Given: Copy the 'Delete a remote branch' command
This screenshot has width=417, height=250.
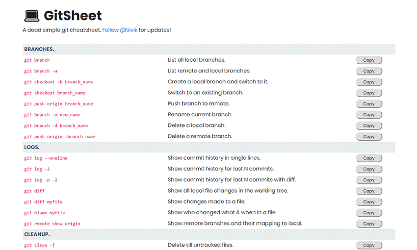Looking at the screenshot, I should 369,137.
